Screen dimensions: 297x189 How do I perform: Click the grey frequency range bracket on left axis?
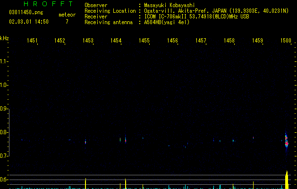click(9, 133)
